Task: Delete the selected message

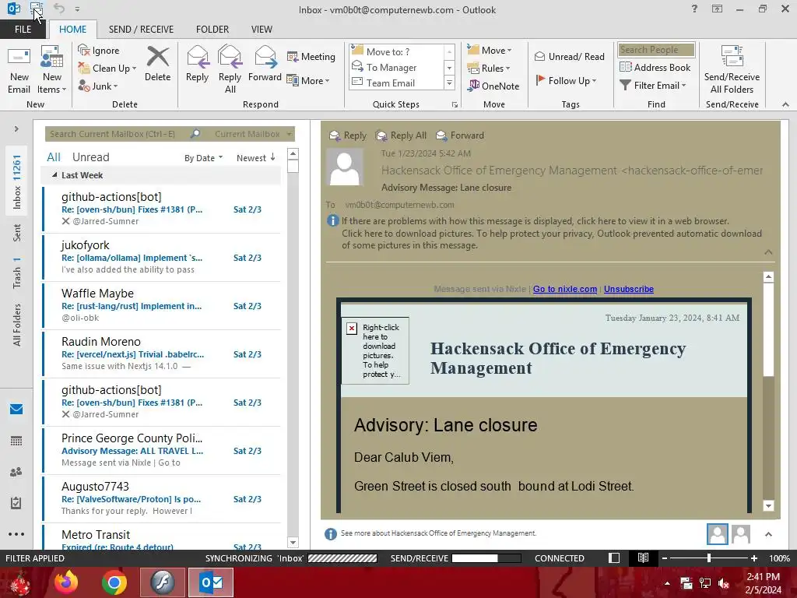Action: click(x=157, y=64)
